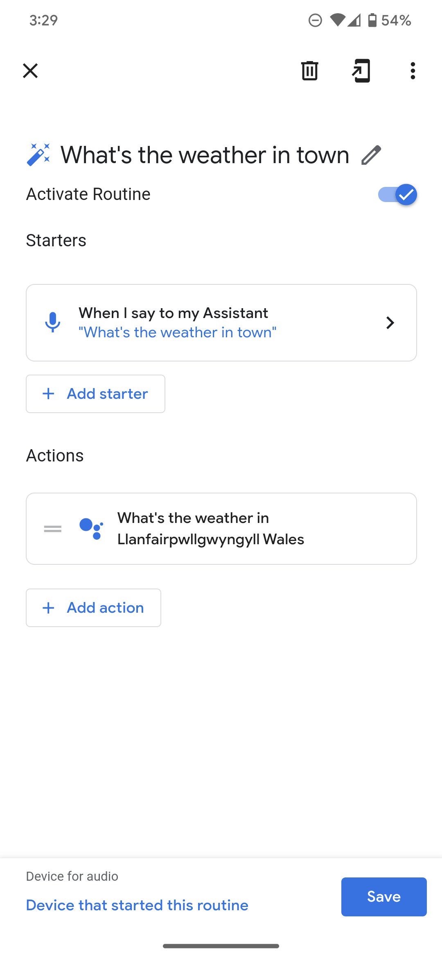Viewport: 442px width, 959px height.
Task: Expand voice starter with chevron arrow
Action: [x=390, y=323]
